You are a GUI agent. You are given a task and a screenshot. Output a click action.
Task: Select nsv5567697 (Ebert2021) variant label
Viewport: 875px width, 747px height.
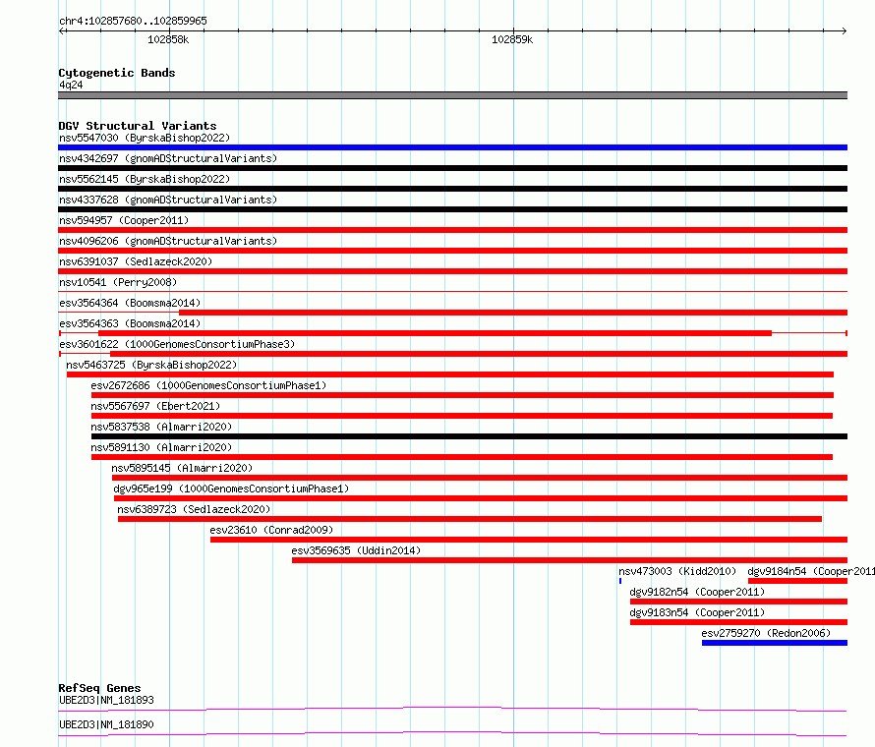coord(155,406)
